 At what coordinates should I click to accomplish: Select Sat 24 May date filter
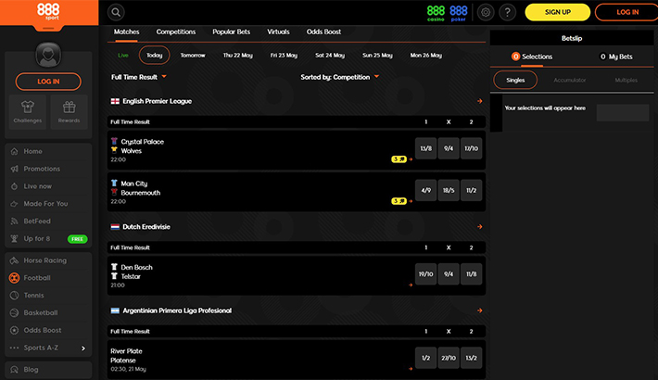pyautogui.click(x=330, y=56)
